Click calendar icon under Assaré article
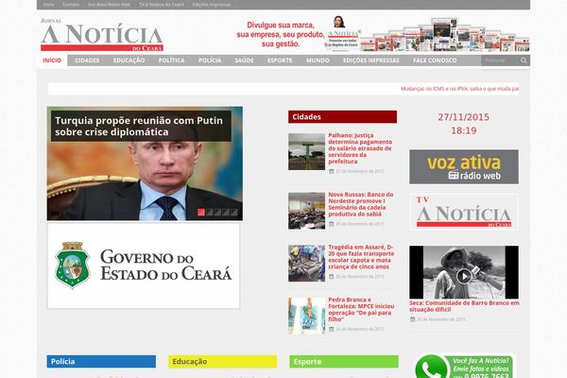This screenshot has height=378, width=567. click(x=332, y=276)
